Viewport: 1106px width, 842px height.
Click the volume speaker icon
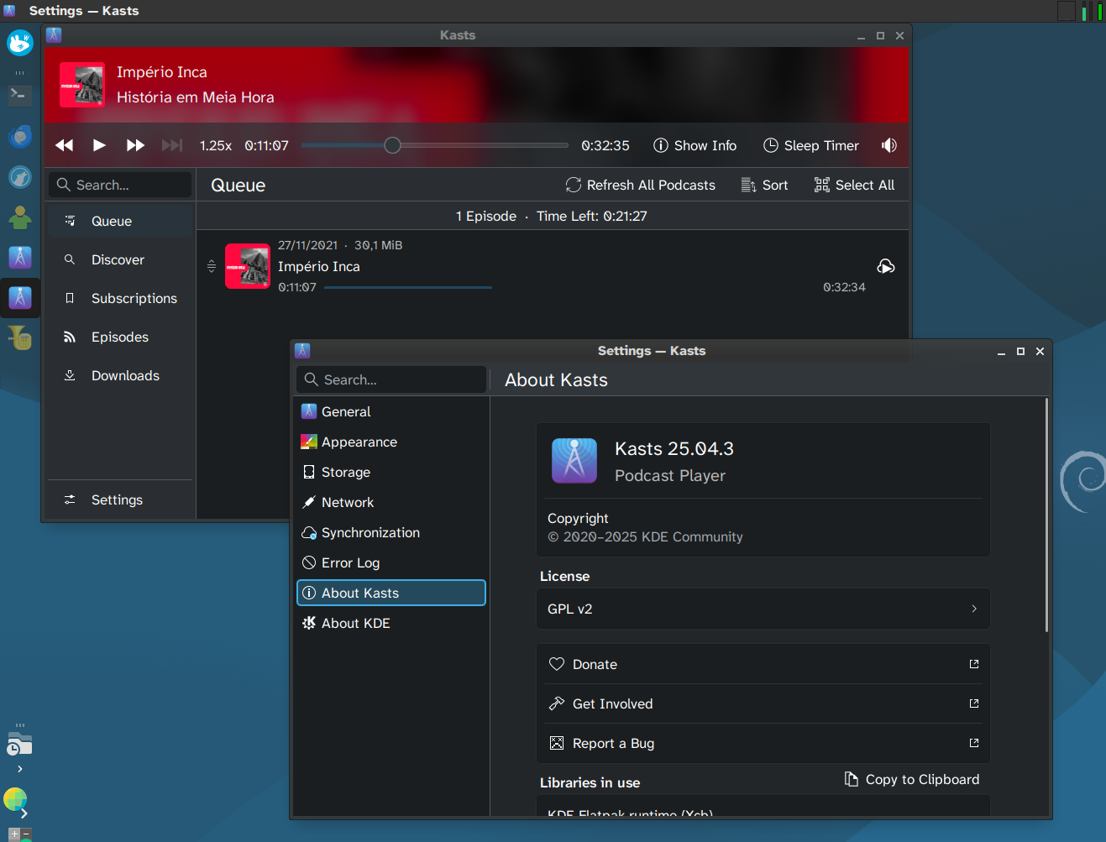(889, 145)
